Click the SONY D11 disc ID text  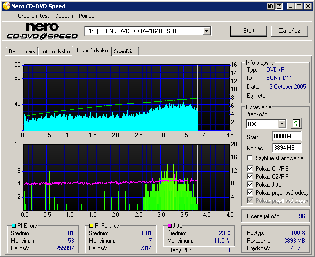point(279,78)
